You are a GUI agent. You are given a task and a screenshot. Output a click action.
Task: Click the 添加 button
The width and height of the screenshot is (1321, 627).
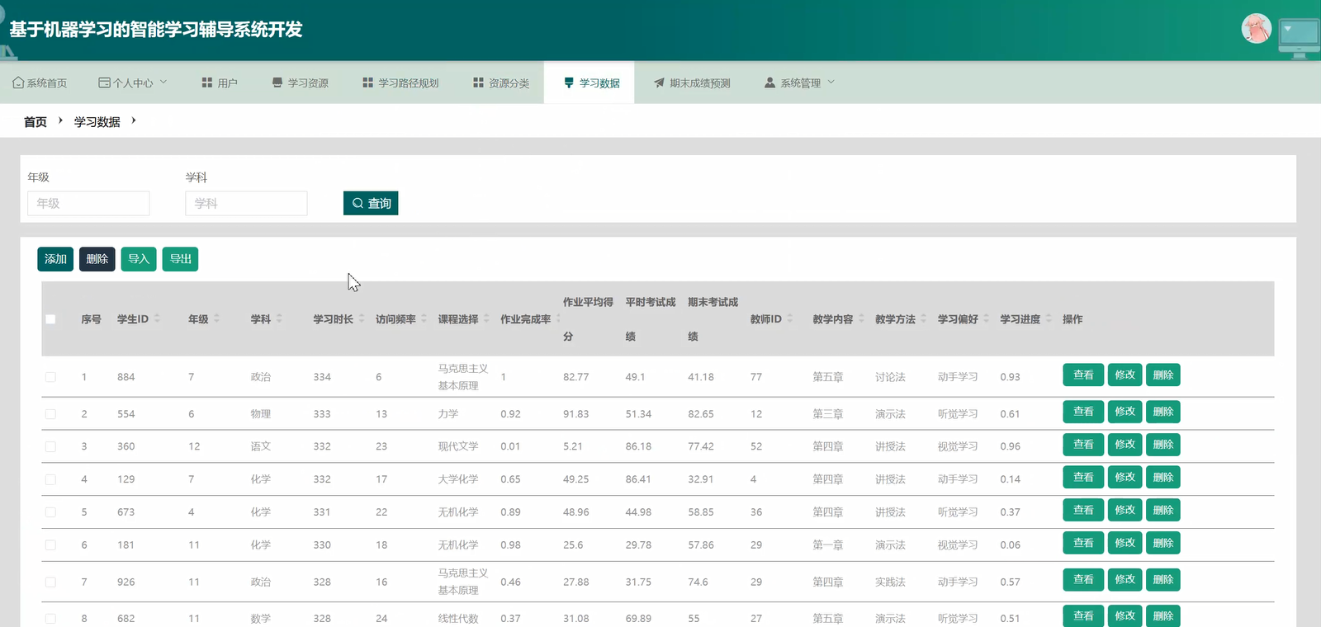55,259
